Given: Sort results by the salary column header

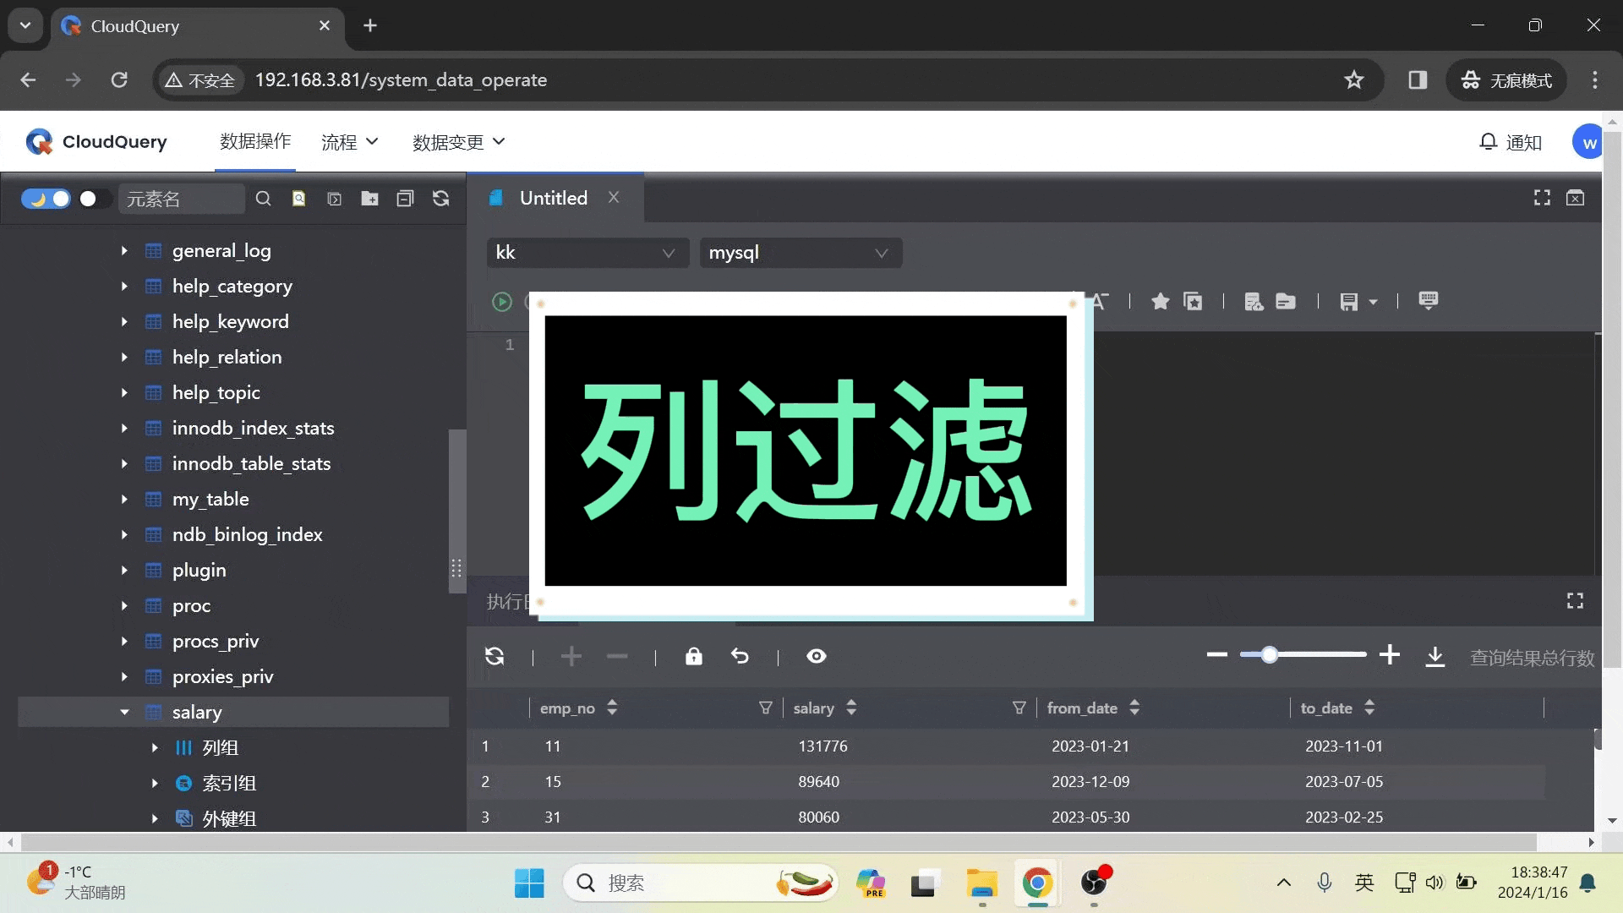Looking at the screenshot, I should tap(851, 708).
